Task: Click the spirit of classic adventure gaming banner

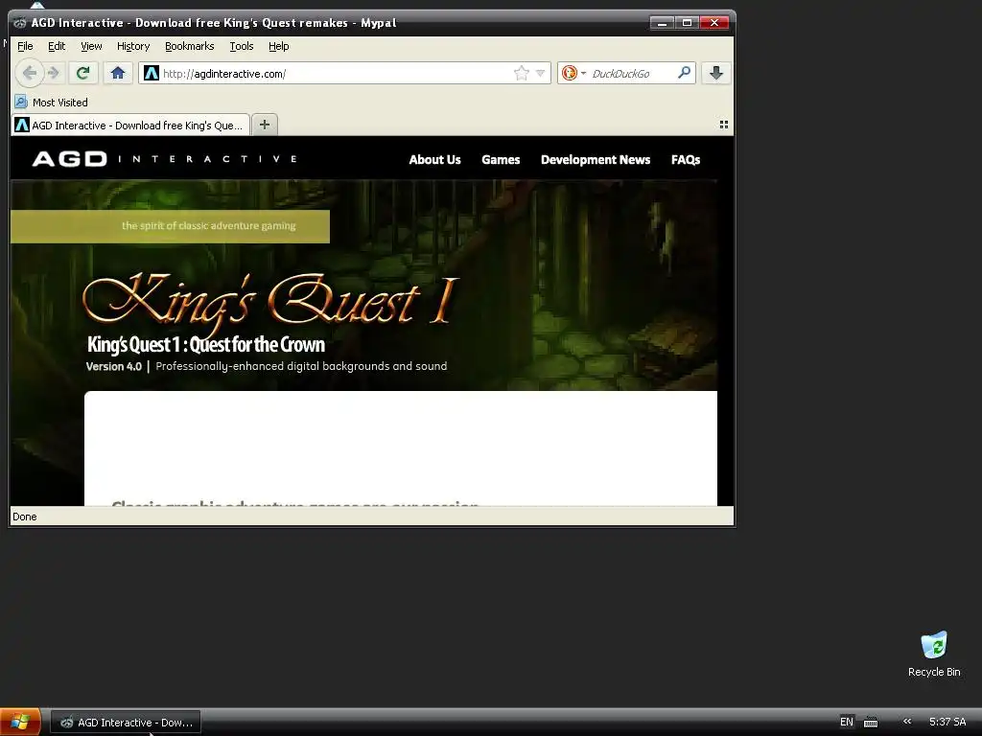Action: (171, 226)
